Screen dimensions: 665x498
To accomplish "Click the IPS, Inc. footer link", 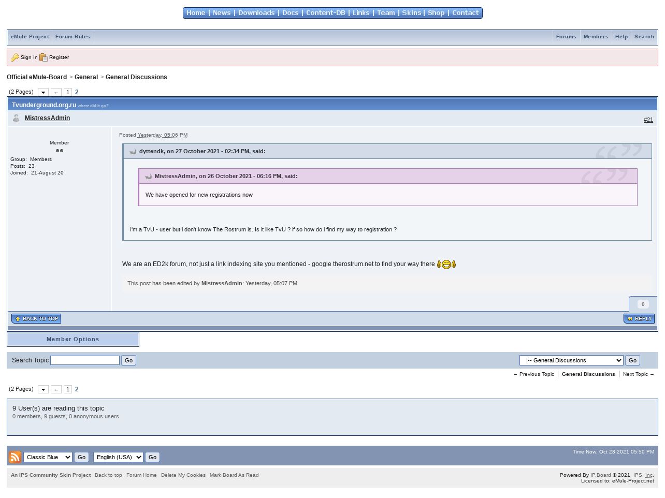I will (x=644, y=475).
